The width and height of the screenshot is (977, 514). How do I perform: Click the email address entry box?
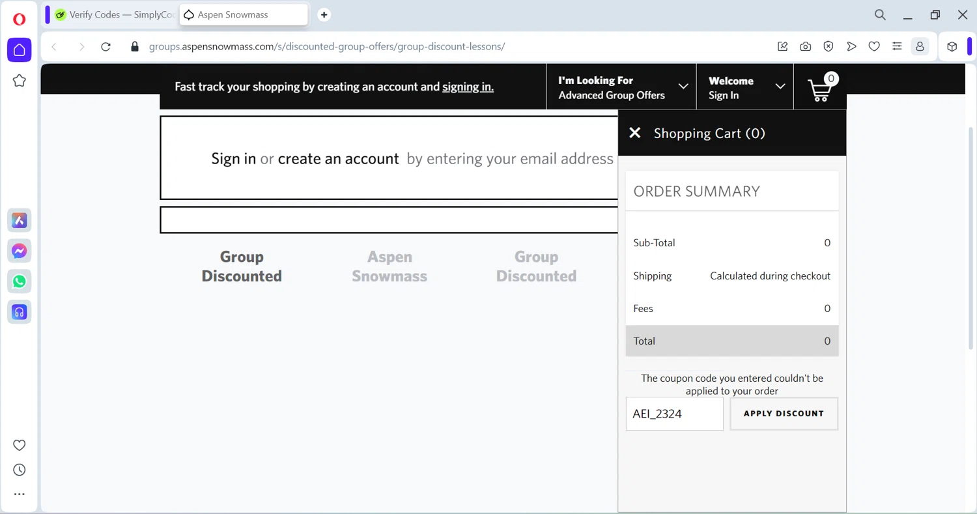[x=389, y=220]
